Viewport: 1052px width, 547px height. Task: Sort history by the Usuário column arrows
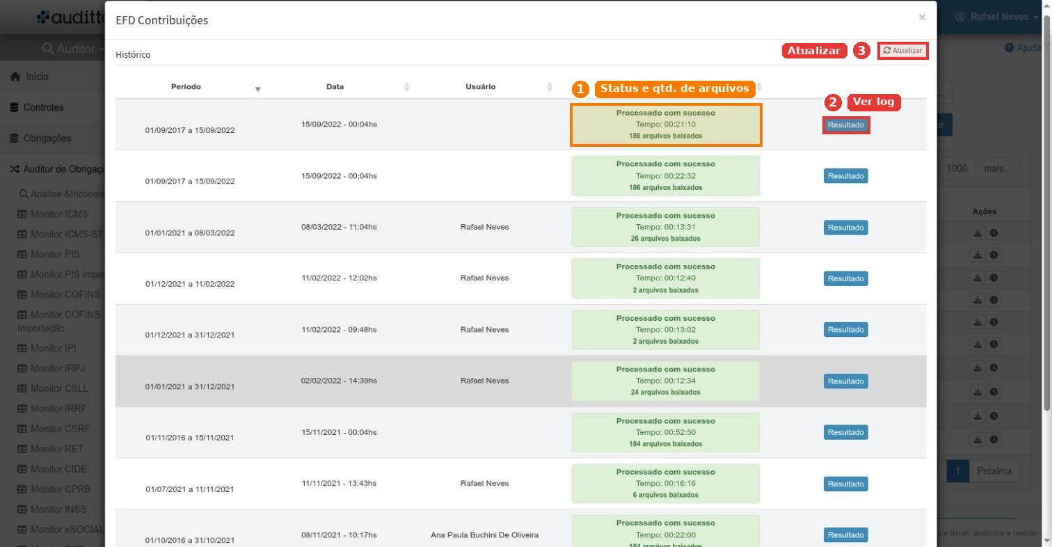pyautogui.click(x=550, y=87)
